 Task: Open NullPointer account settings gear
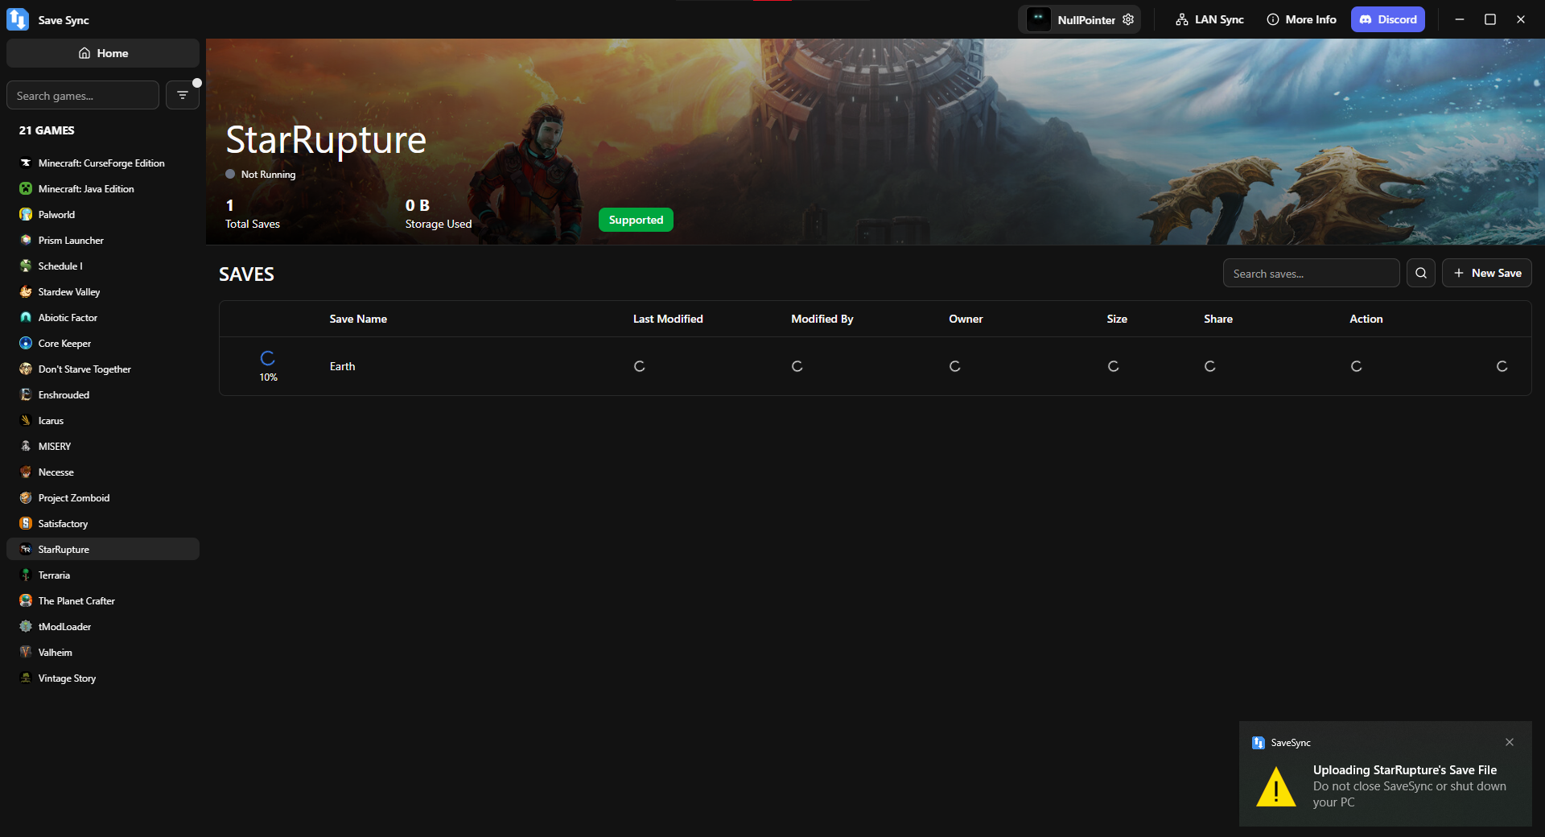[x=1128, y=19]
